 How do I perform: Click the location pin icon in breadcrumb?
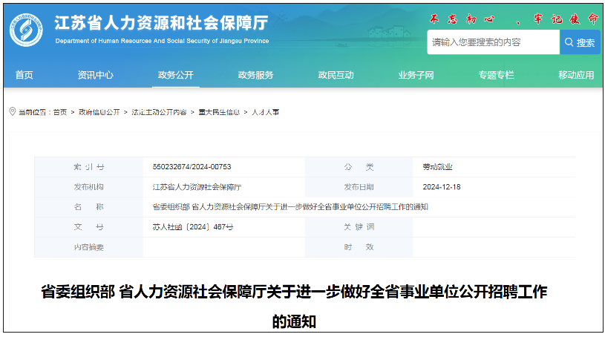click(x=13, y=111)
